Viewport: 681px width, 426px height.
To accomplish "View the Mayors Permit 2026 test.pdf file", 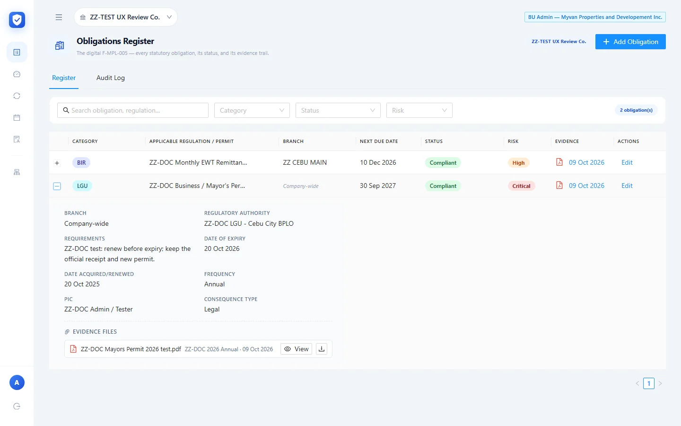I will coord(297,349).
